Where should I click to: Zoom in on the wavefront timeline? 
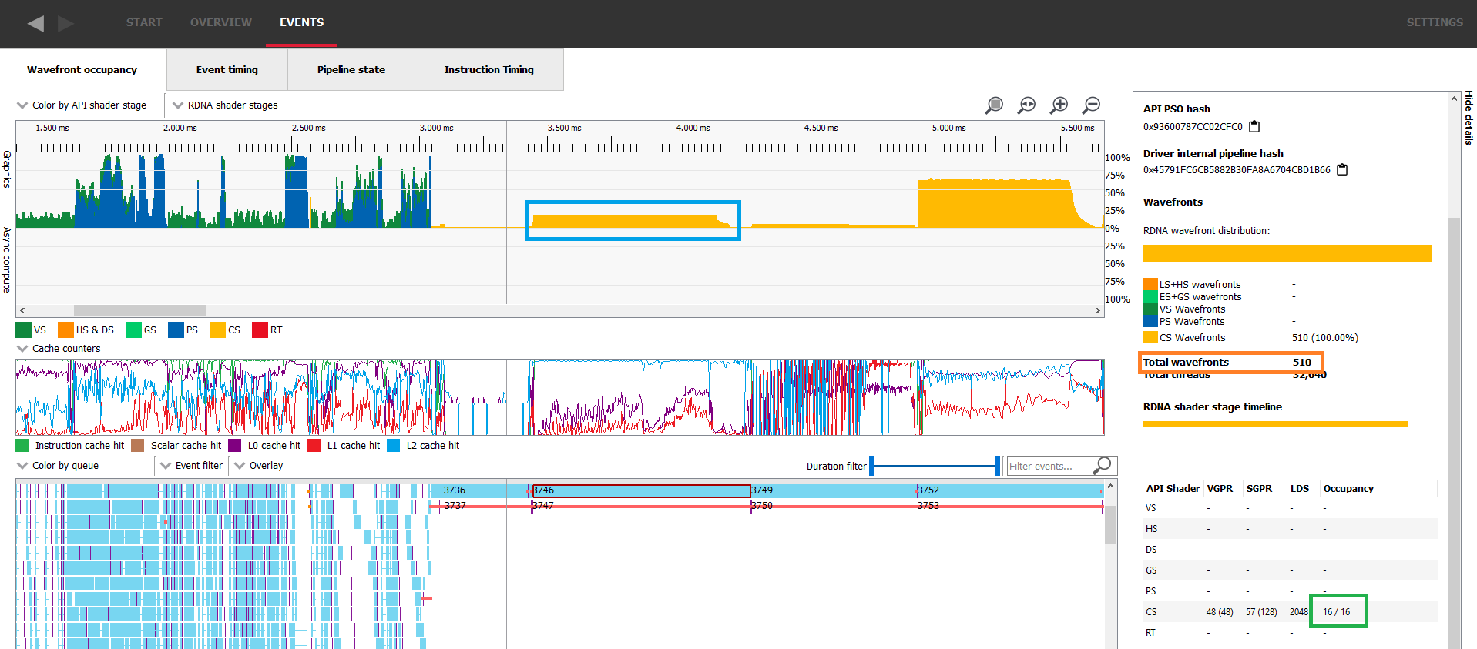1059,105
